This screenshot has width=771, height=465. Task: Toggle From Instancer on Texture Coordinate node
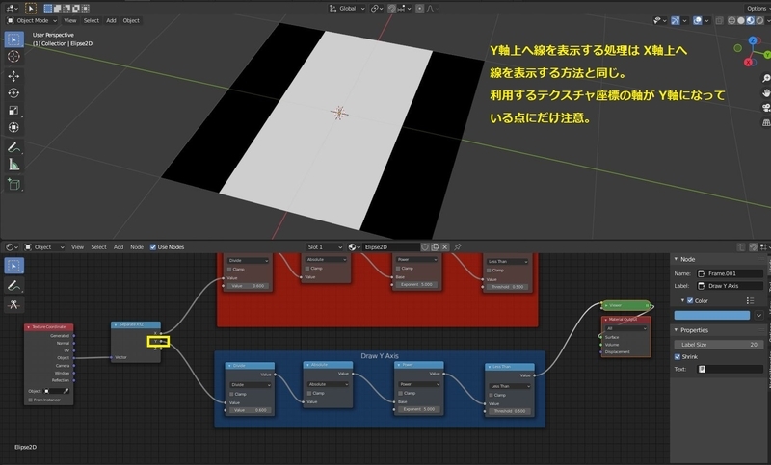[x=30, y=400]
